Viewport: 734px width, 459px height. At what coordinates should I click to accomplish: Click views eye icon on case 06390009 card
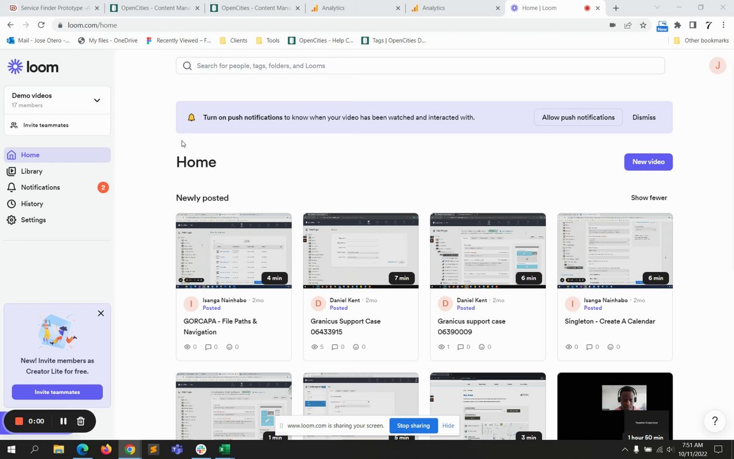click(442, 347)
